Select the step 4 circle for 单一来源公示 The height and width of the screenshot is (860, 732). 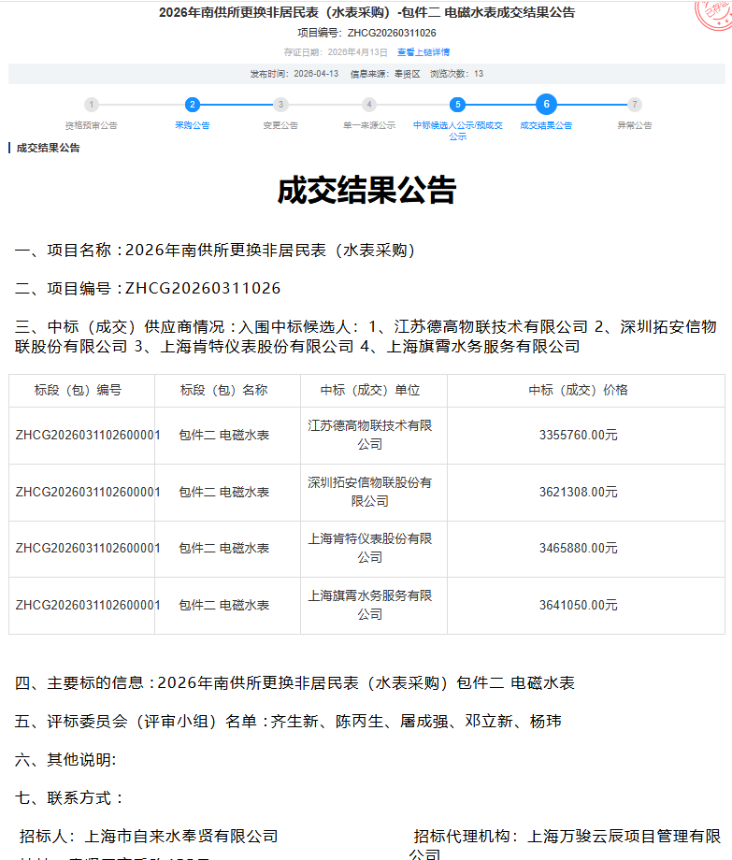tap(369, 105)
